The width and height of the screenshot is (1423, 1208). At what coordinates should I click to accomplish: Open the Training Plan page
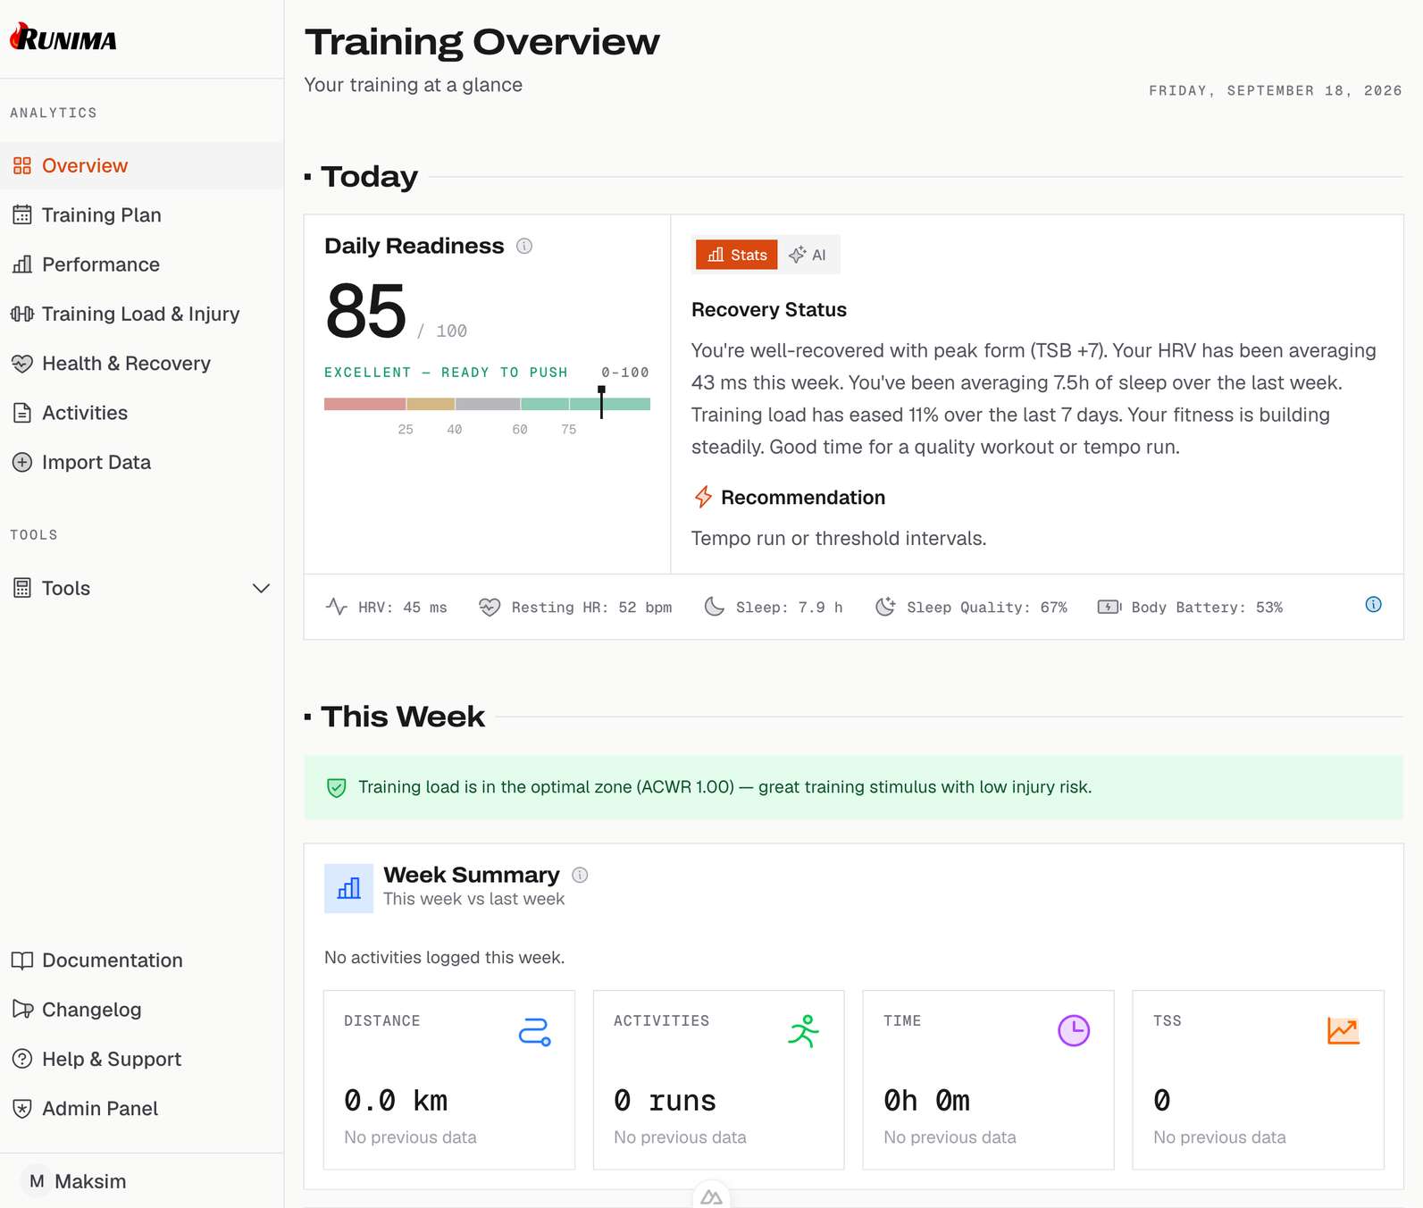pos(142,215)
